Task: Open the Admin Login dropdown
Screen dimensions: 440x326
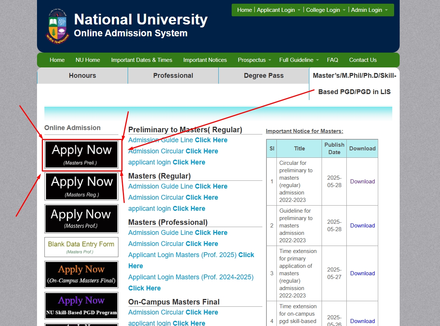Action: click(369, 10)
